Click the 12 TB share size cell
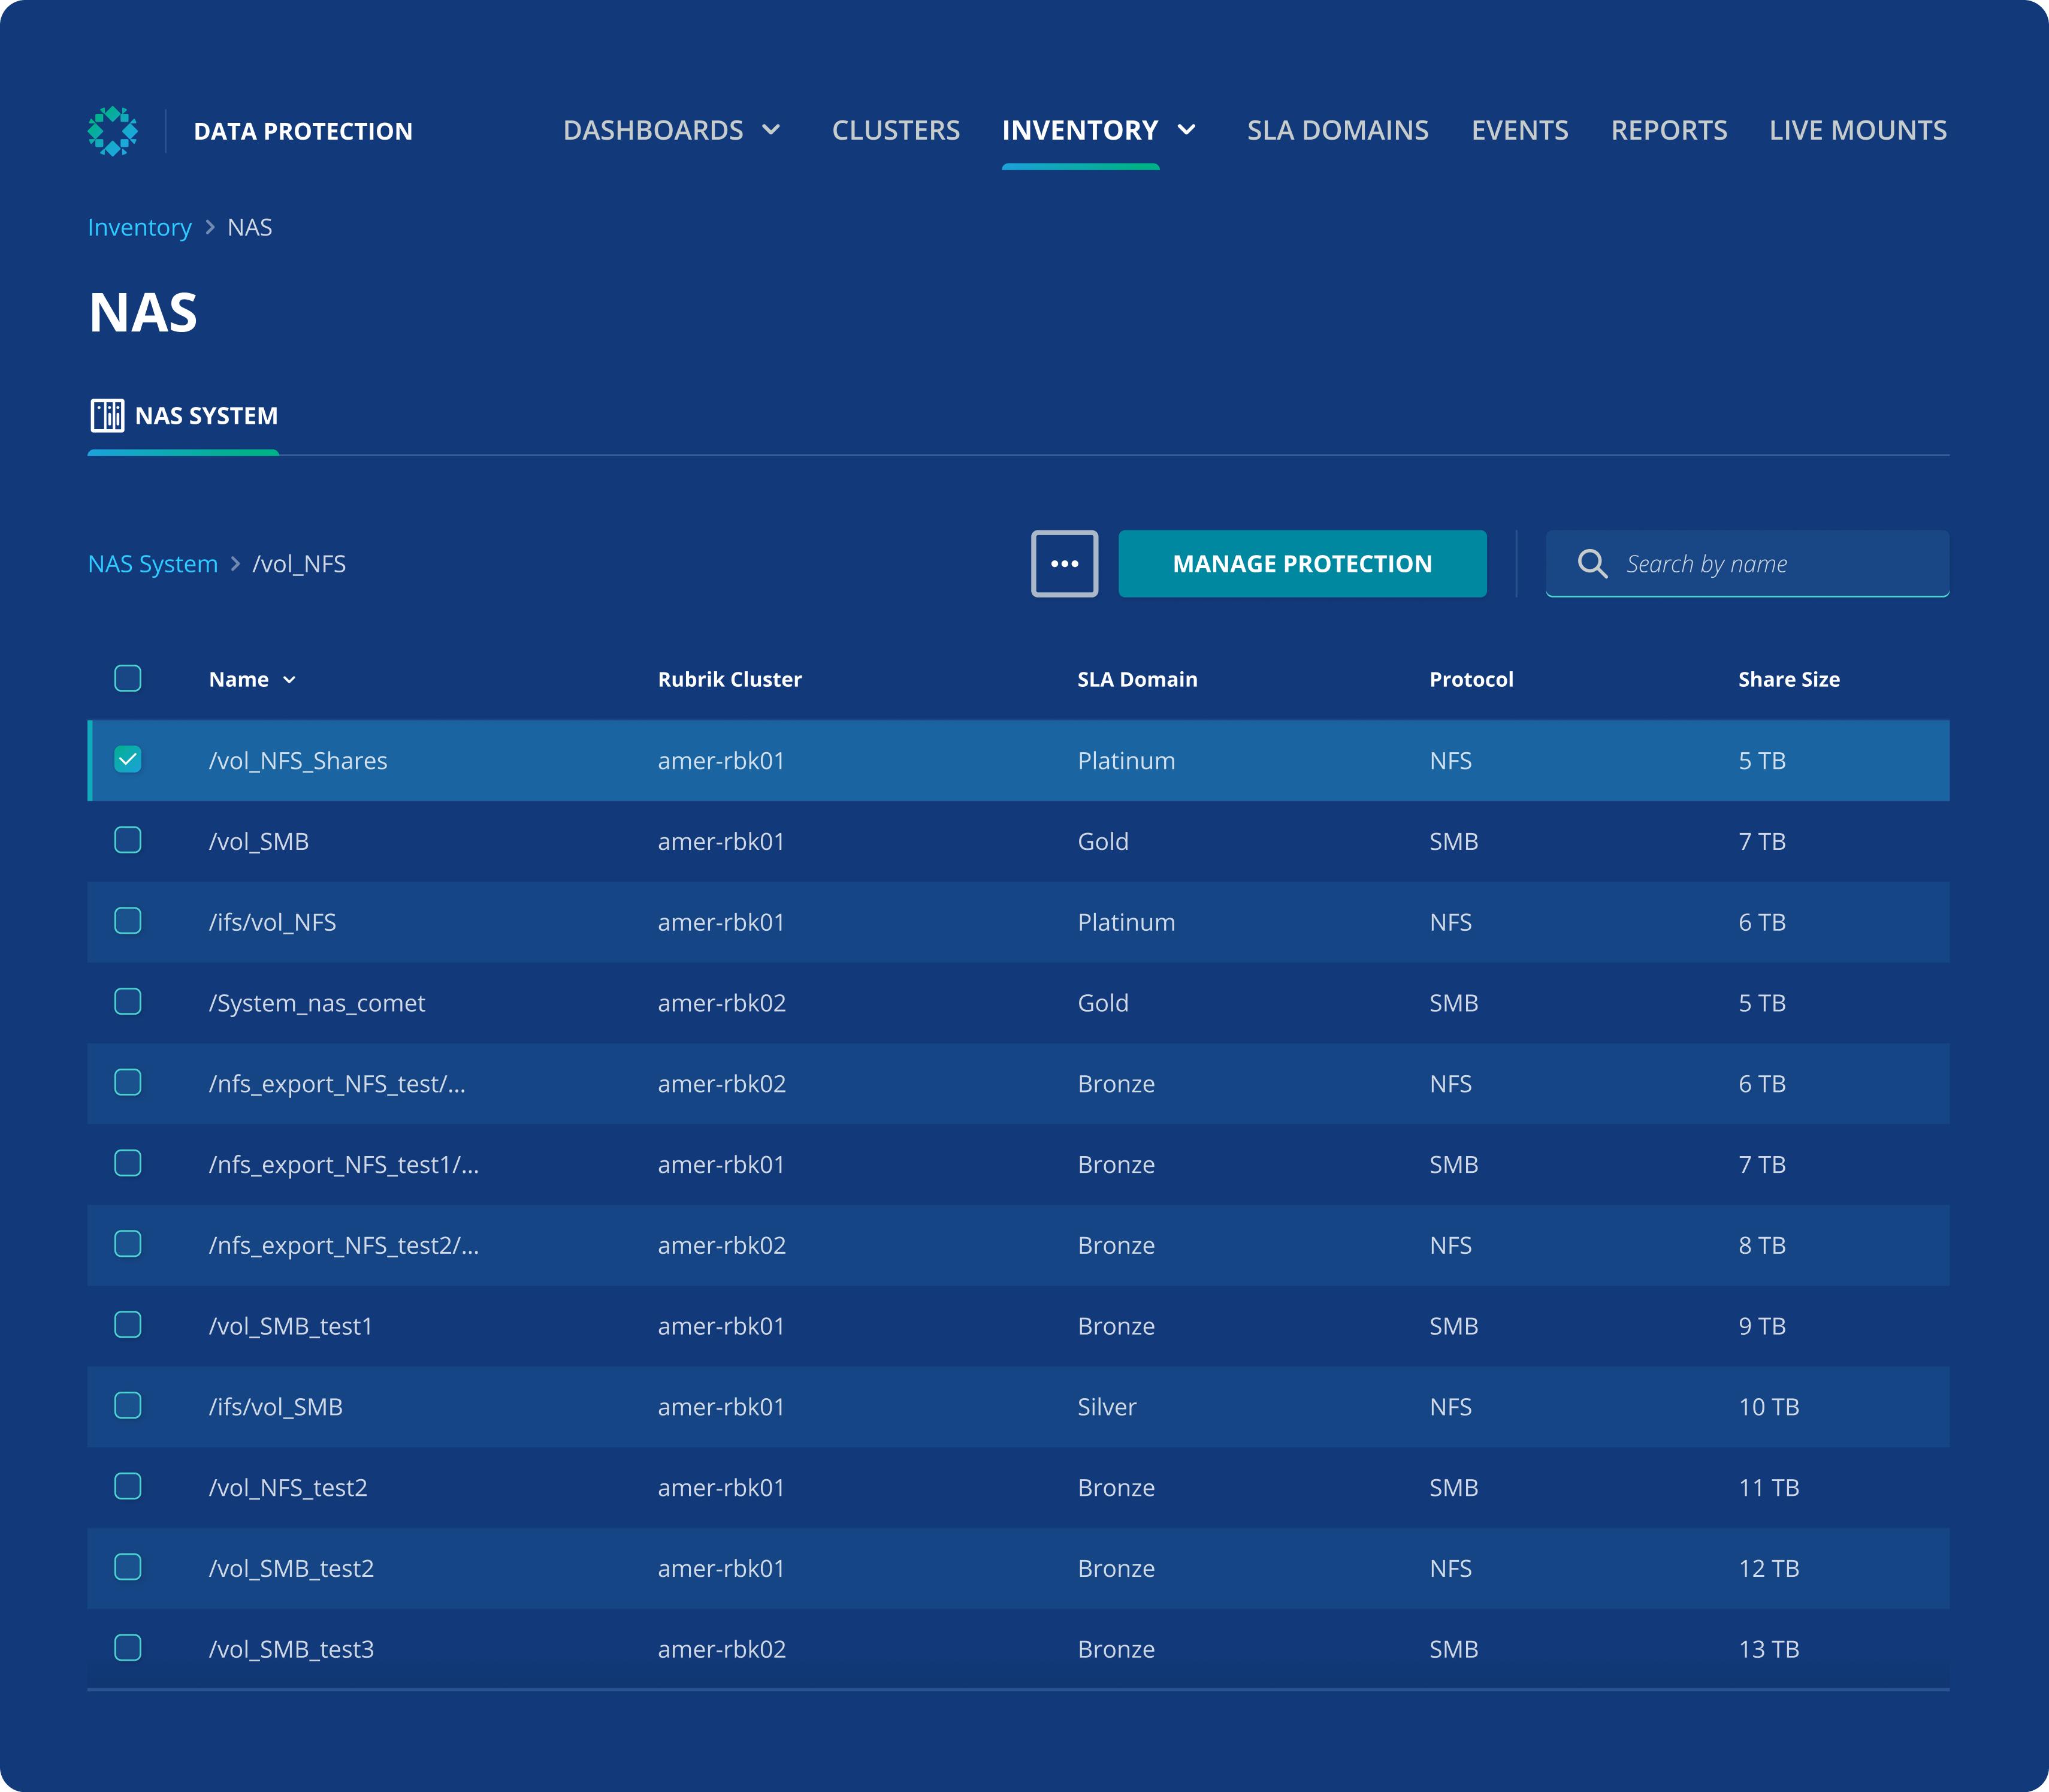This screenshot has width=2049, height=1792. [x=1768, y=1569]
